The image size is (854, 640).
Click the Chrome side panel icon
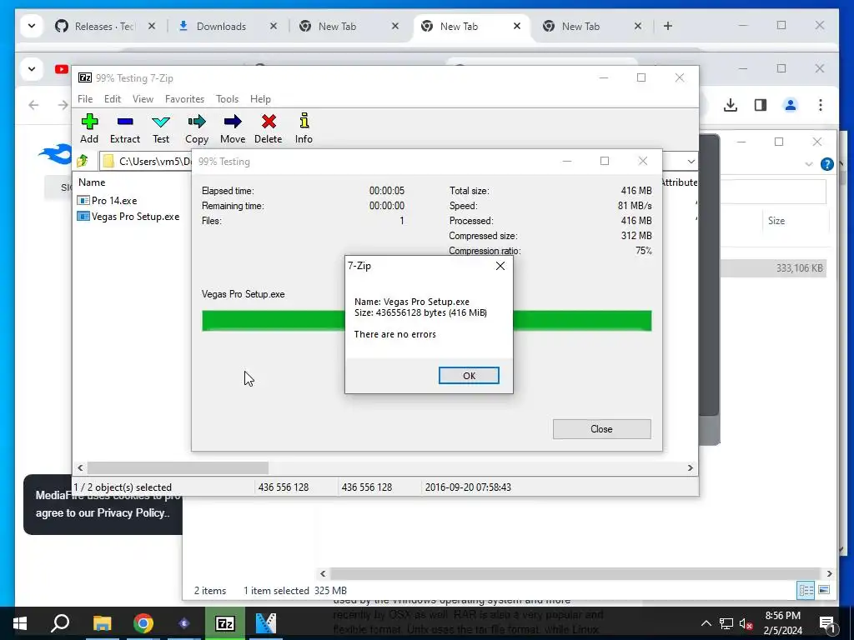[761, 105]
